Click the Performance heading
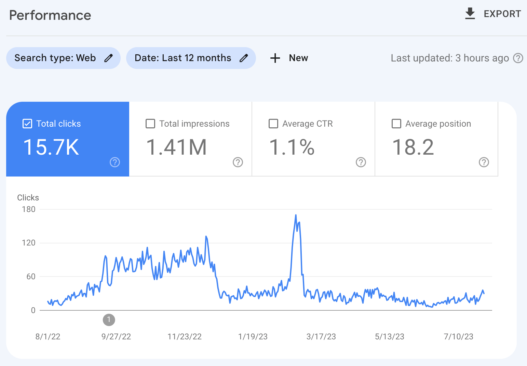This screenshot has width=527, height=366. [x=50, y=15]
